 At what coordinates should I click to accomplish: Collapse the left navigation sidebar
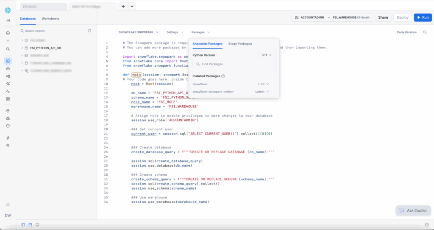pyautogui.click(x=8, y=20)
